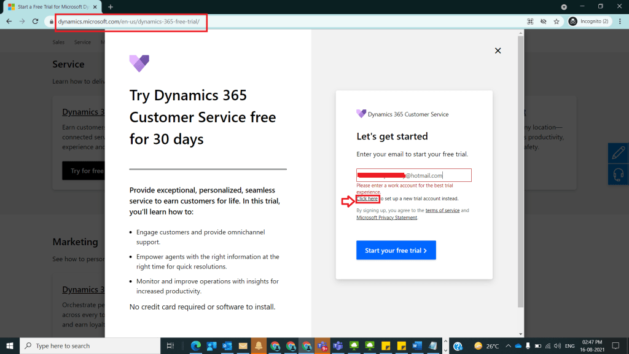Go back using the browser back arrow
The image size is (629, 354).
[x=9, y=21]
